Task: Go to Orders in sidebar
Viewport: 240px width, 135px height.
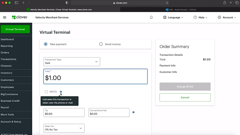Action: coord(5,52)
